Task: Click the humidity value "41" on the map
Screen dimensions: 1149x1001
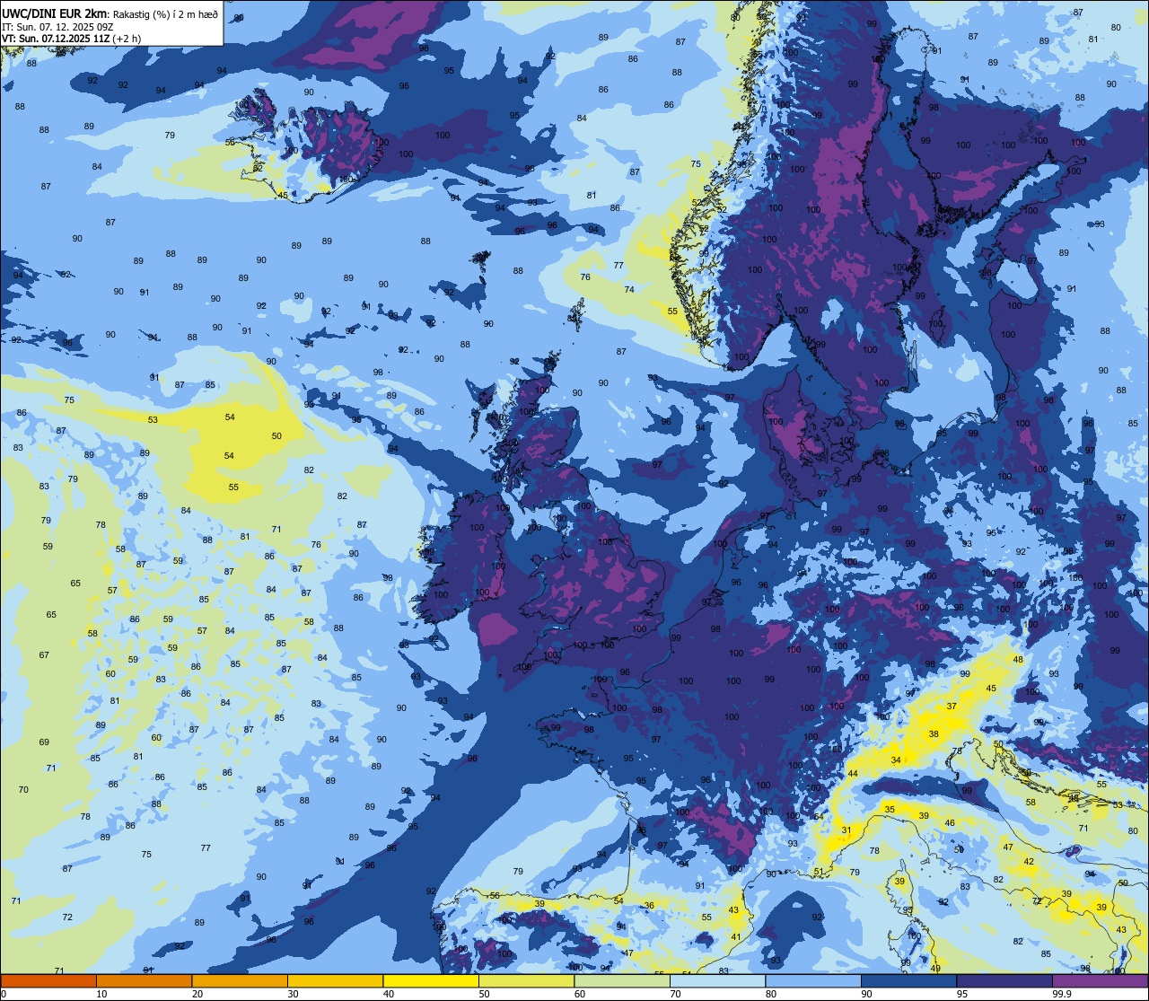Action: coord(735,937)
